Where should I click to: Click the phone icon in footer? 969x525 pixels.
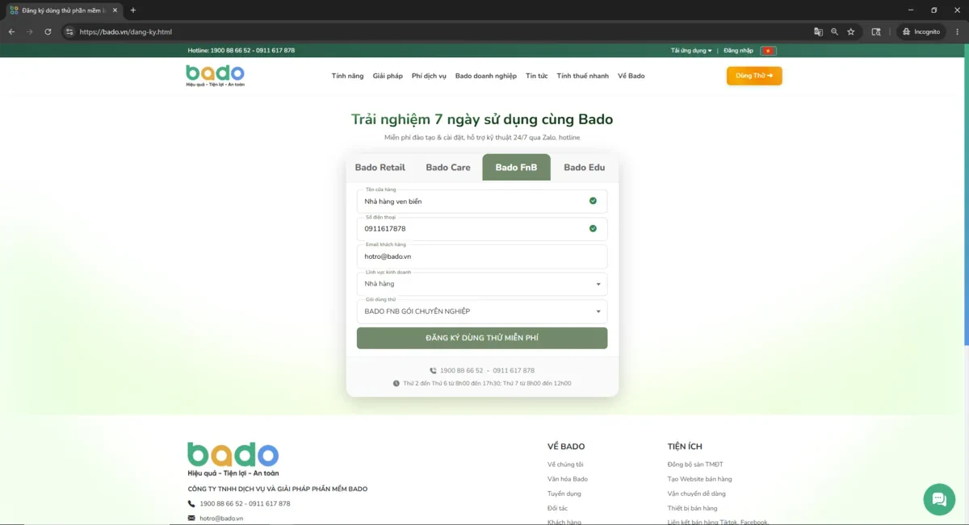tap(191, 504)
